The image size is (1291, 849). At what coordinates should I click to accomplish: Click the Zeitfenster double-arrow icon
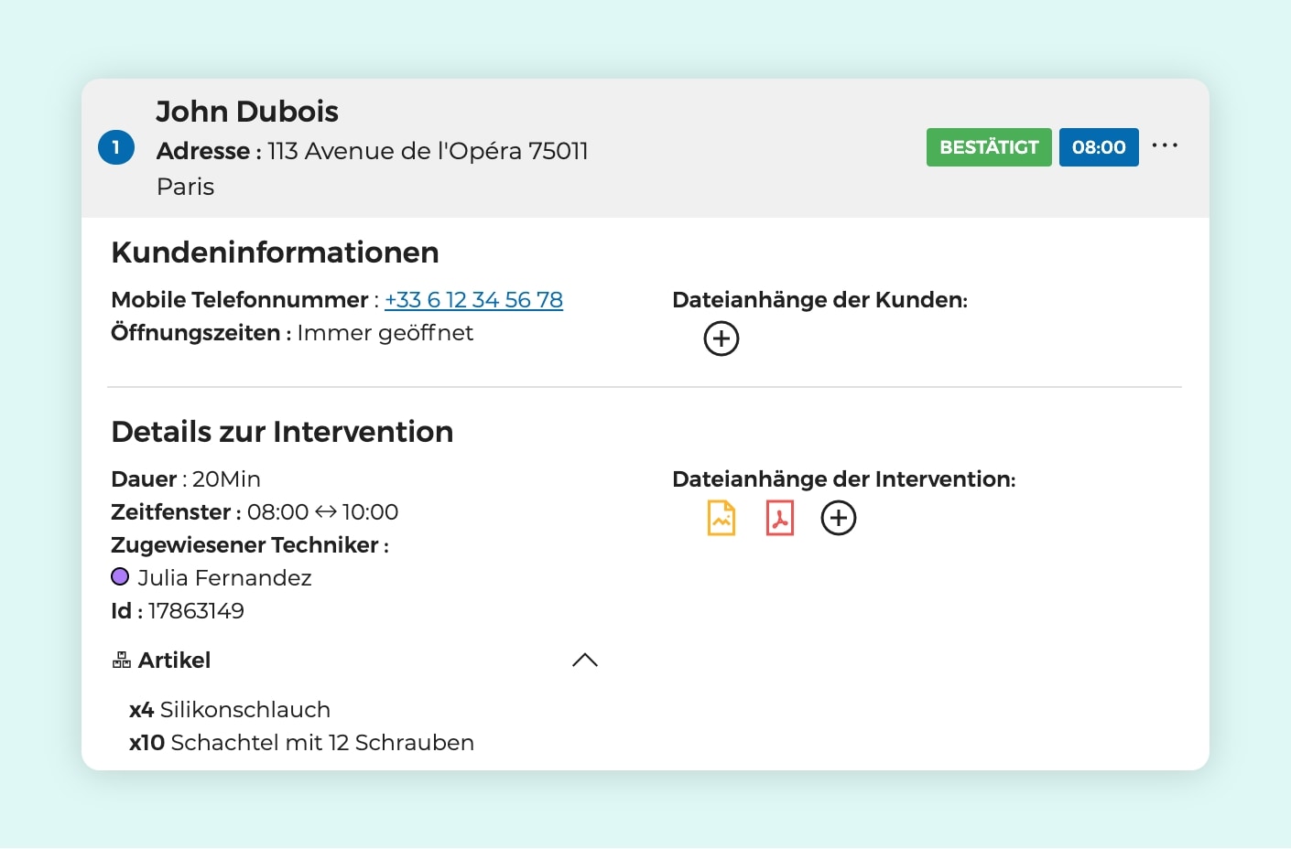(x=325, y=512)
